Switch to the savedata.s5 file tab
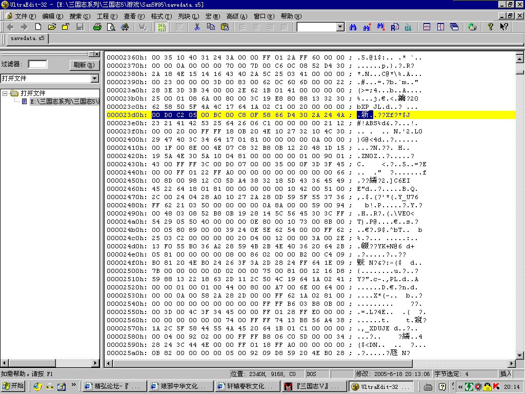The height and width of the screenshot is (394, 525). pyautogui.click(x=27, y=38)
